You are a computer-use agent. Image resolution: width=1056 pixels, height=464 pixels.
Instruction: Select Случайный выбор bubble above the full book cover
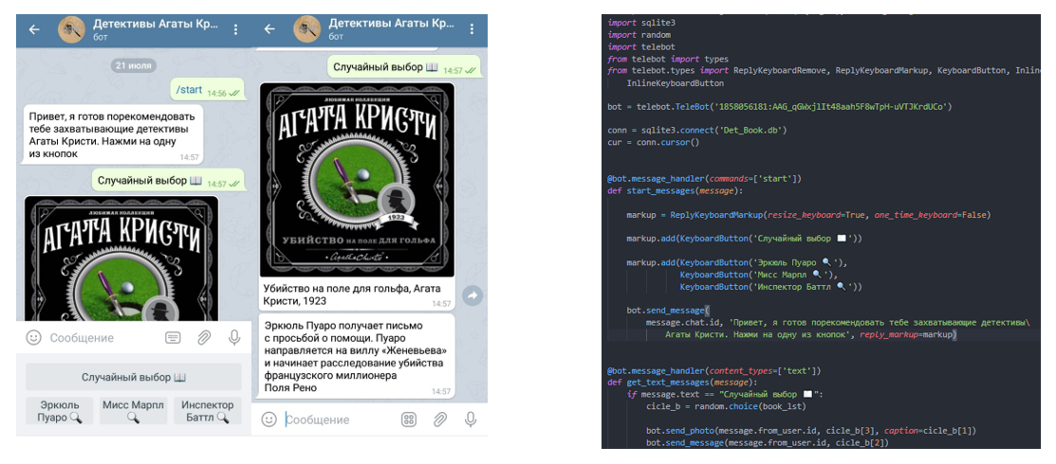(404, 68)
